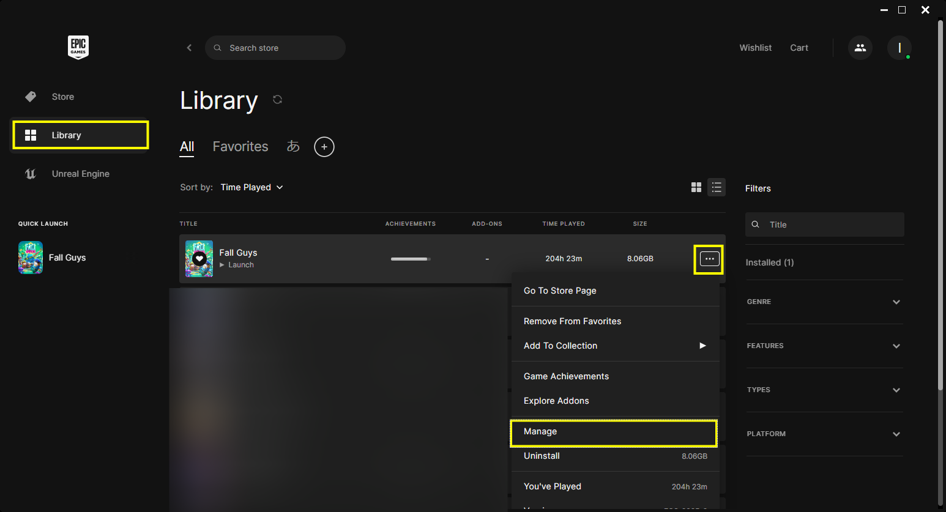946x512 pixels.
Task: Expand the Genre filter
Action: pyautogui.click(x=824, y=302)
